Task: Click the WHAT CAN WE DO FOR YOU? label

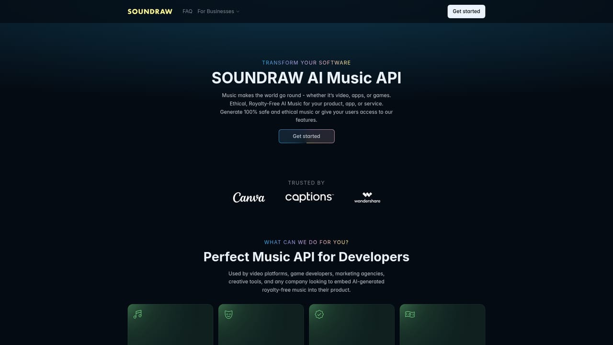Action: [306, 242]
